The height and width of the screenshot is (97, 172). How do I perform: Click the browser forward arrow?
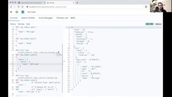click(x=15, y=7)
